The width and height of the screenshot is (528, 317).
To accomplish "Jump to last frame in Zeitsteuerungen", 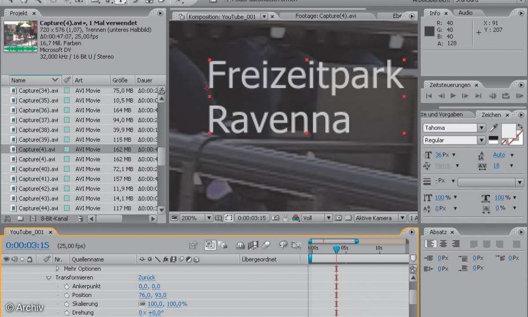I will pyautogui.click(x=478, y=96).
